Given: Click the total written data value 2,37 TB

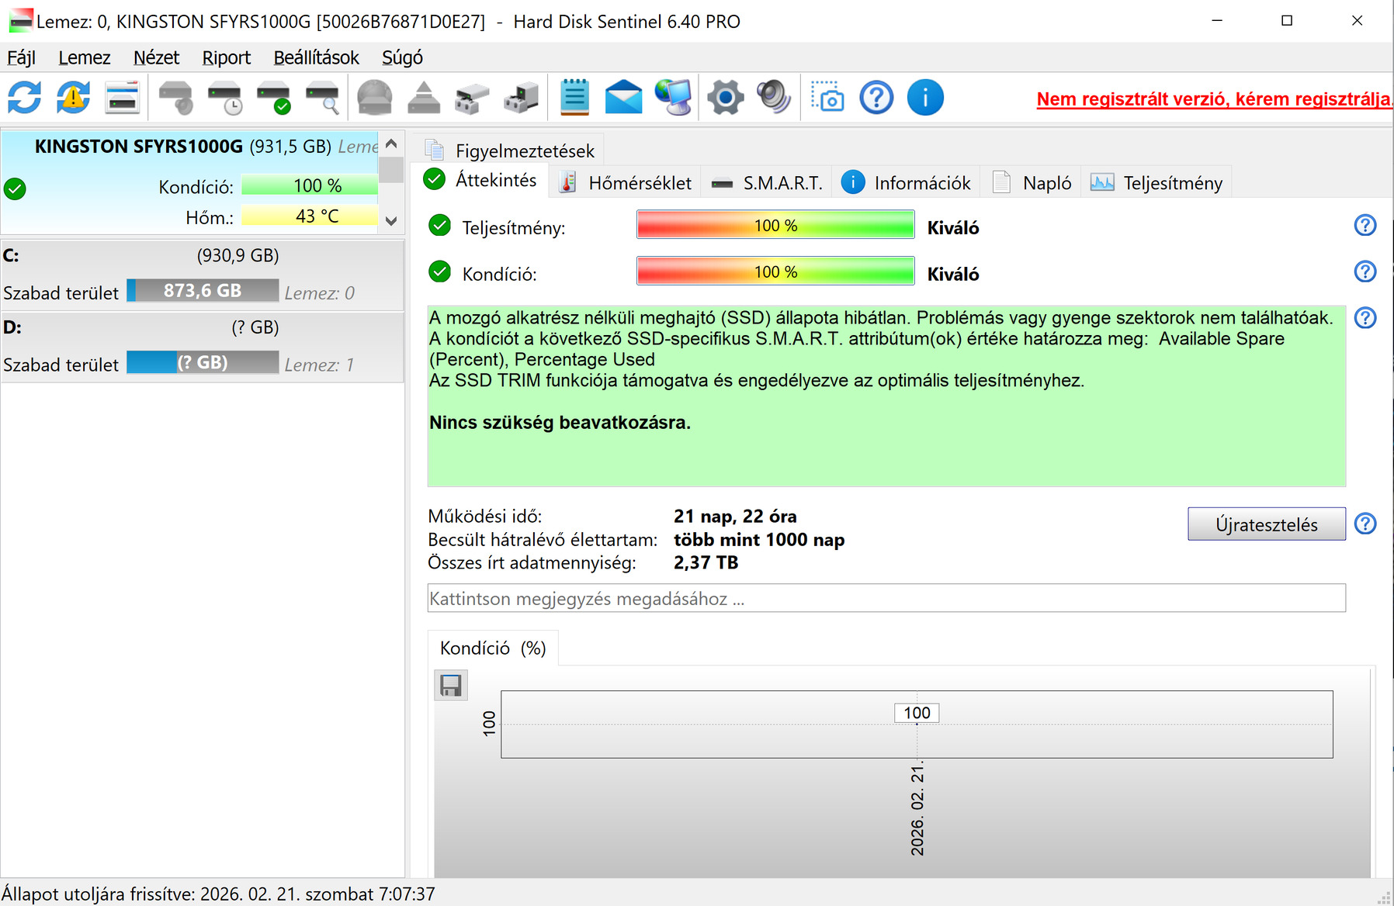Looking at the screenshot, I should click(x=706, y=563).
